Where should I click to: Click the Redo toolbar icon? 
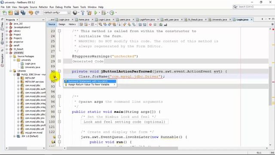(x=37, y=12)
